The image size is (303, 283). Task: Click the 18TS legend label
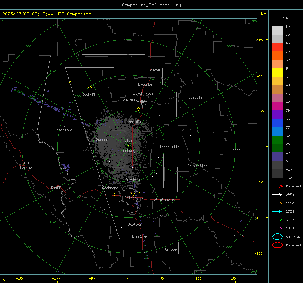290,228
